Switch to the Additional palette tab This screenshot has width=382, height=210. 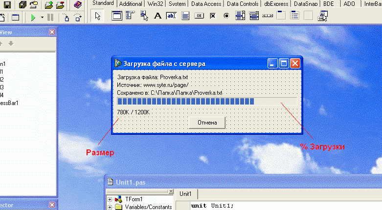coord(131,3)
